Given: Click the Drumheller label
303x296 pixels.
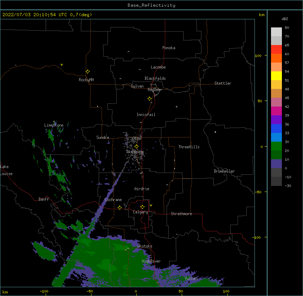Looking at the screenshot, I should point(224,171).
